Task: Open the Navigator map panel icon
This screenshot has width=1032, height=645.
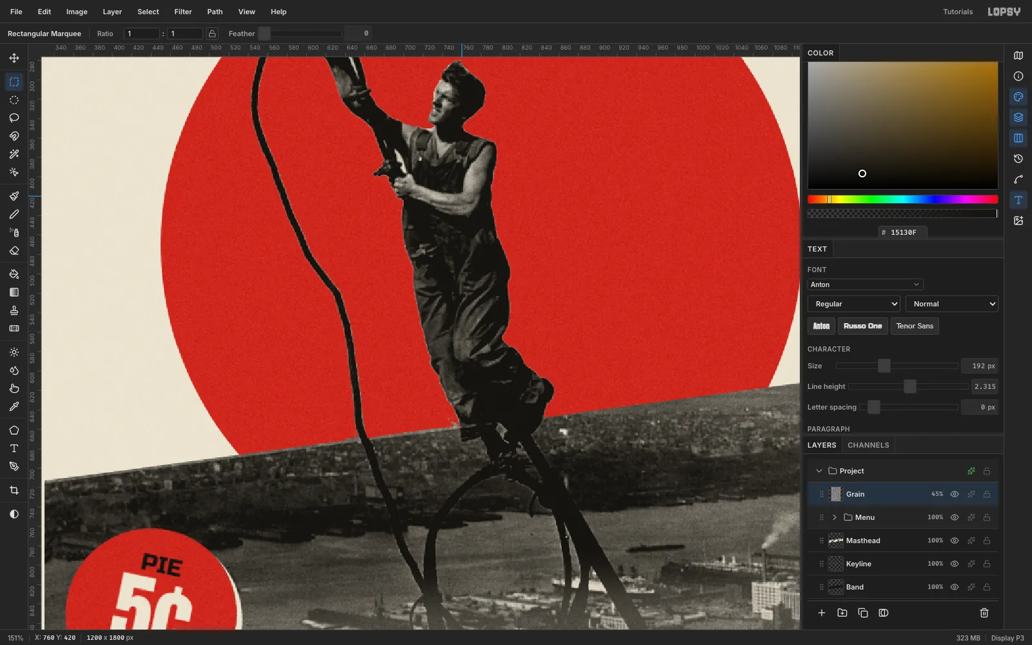Action: (x=1018, y=55)
